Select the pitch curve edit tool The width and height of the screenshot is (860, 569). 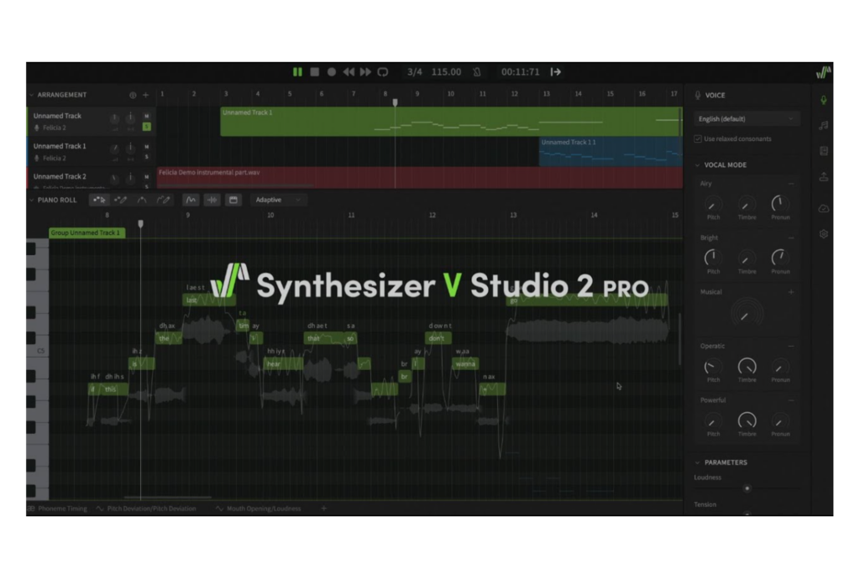pyautogui.click(x=141, y=200)
